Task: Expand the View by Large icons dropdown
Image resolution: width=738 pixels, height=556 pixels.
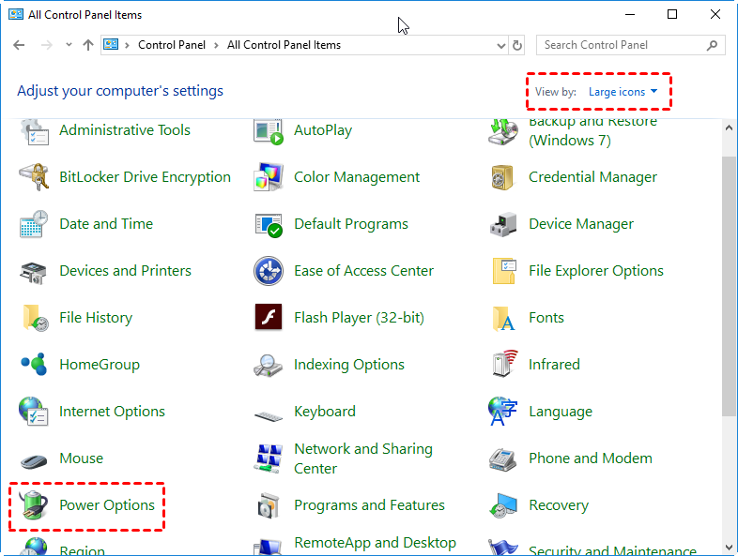Action: (623, 92)
